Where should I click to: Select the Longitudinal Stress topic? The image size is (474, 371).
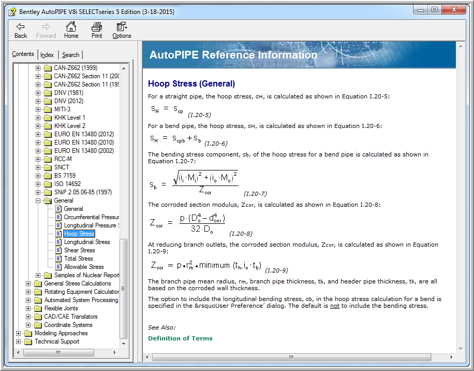[87, 242]
